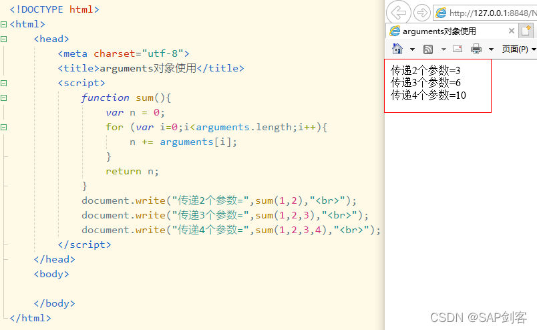Collapse the <script> fold marker
Image resolution: width=537 pixels, height=330 pixels.
(x=3, y=84)
